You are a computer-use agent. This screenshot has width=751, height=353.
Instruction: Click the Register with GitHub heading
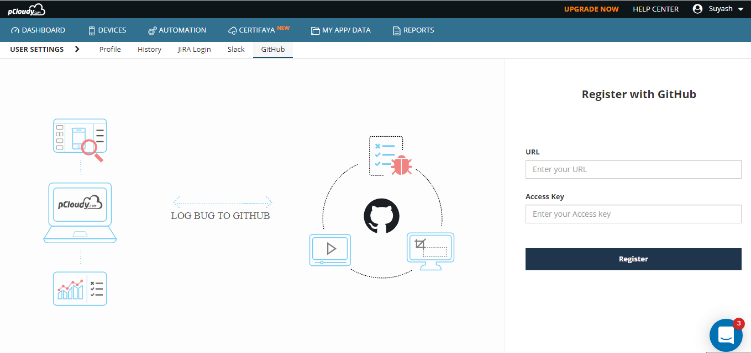639,94
